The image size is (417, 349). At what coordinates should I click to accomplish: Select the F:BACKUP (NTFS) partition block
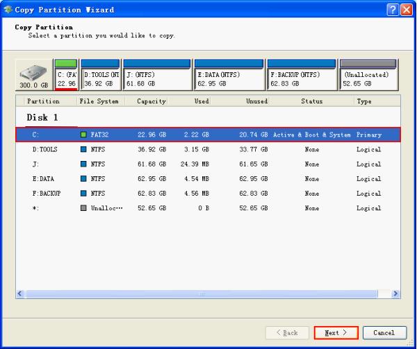point(302,75)
